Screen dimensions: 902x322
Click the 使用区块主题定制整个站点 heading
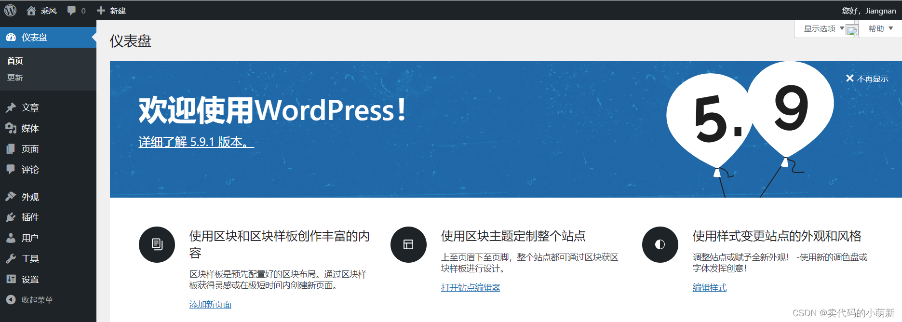point(513,236)
